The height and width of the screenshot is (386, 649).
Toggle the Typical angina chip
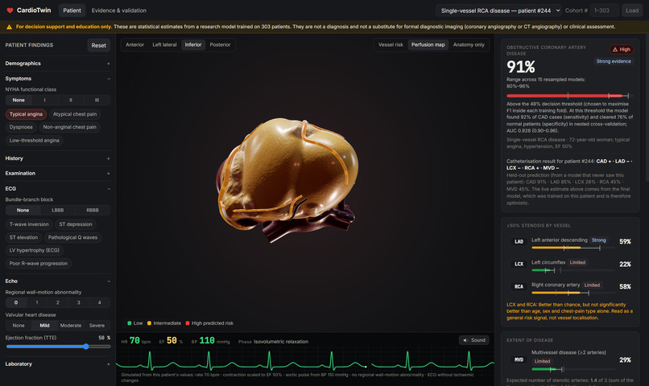(x=26, y=114)
